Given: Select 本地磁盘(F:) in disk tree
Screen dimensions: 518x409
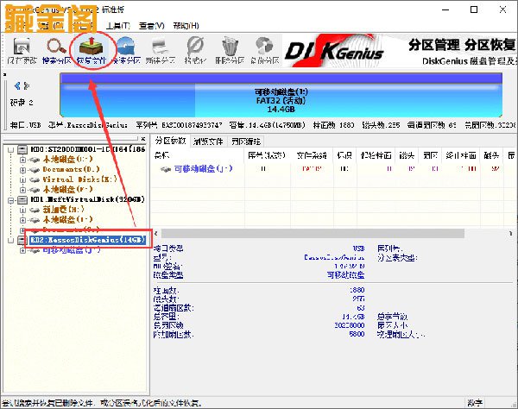Looking at the screenshot, I should [67, 190].
